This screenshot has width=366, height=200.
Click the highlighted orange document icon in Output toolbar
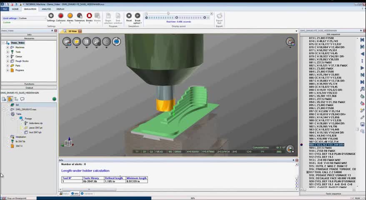click(10, 99)
